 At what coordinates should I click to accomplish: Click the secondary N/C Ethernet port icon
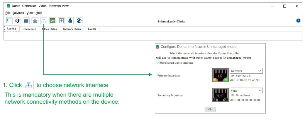tap(220, 95)
